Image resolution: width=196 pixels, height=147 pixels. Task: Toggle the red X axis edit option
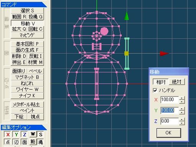[8, 134]
